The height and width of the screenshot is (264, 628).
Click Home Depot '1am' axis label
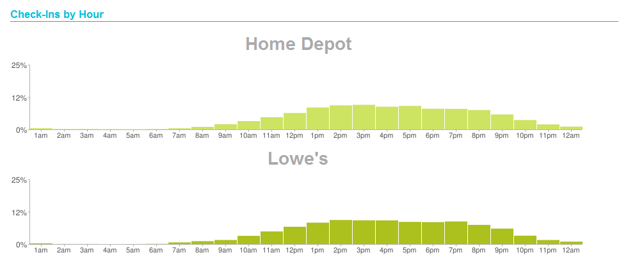(x=41, y=136)
